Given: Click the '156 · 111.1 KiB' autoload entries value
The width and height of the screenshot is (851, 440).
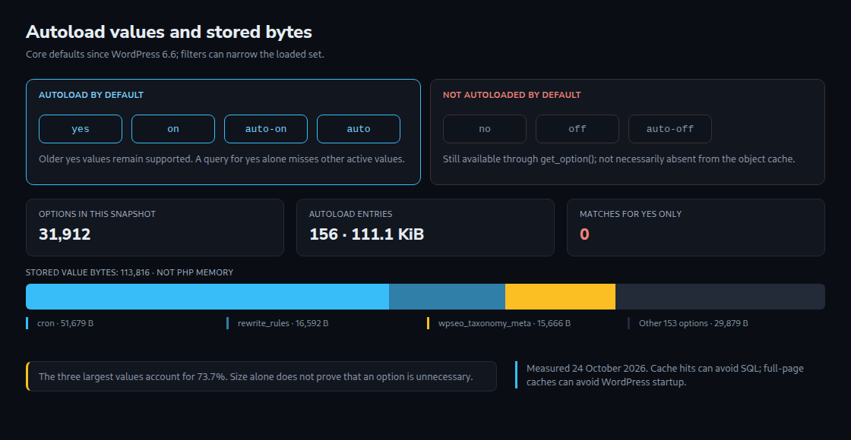Looking at the screenshot, I should [366, 234].
